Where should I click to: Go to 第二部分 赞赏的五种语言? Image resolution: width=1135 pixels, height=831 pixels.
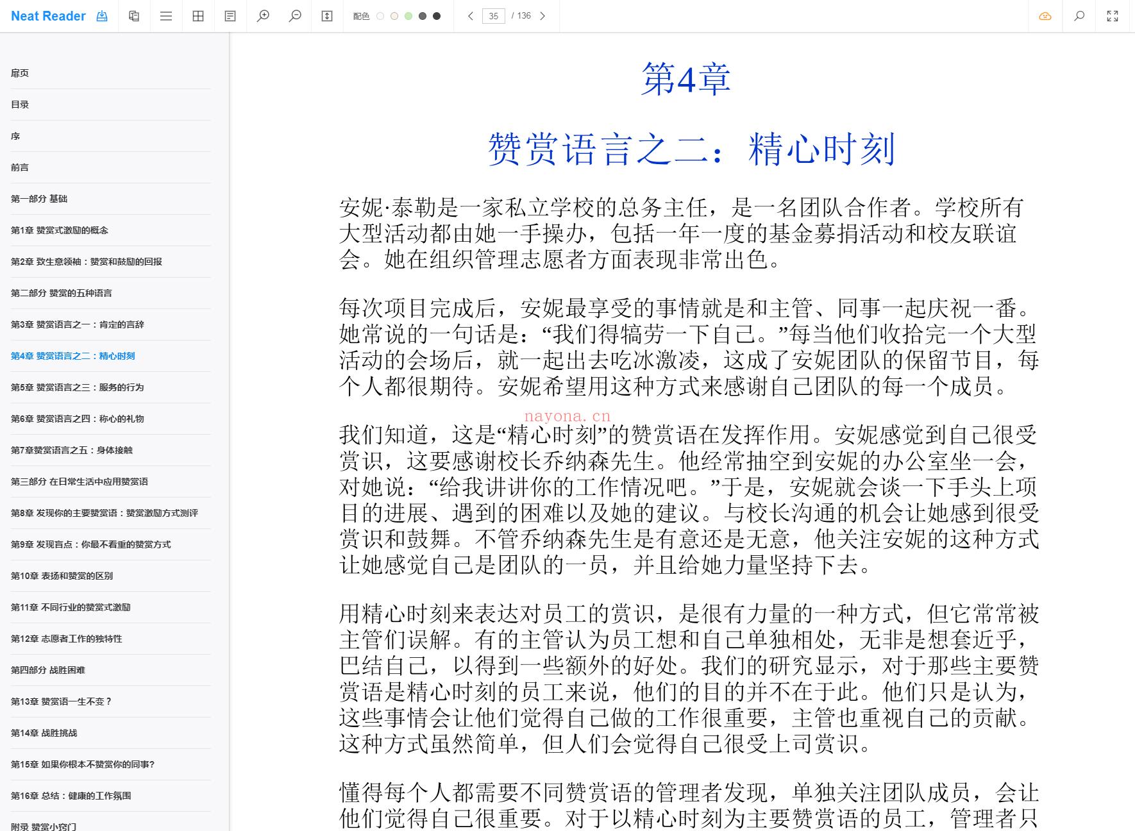62,293
